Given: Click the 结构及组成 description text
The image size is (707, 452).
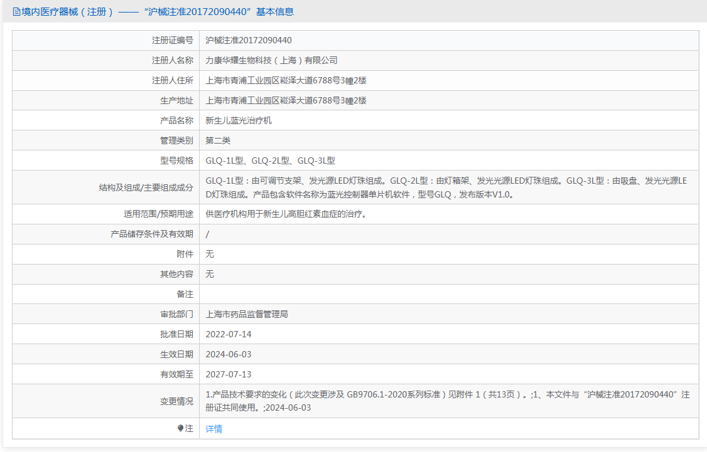Looking at the screenshot, I should tap(446, 187).
